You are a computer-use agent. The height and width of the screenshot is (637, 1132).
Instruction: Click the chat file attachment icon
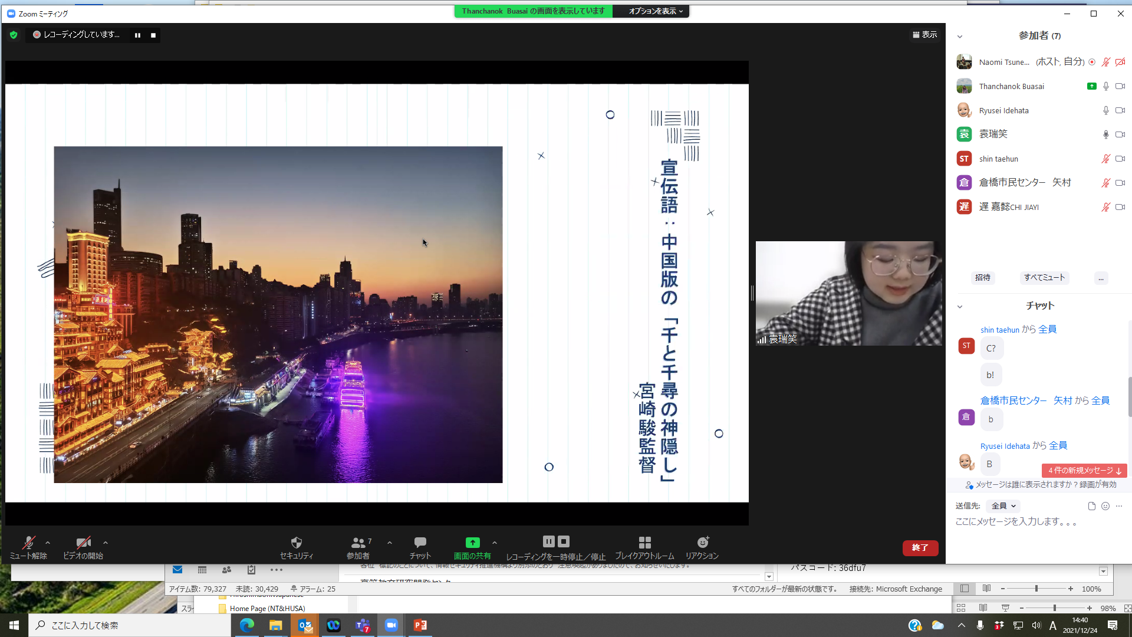tap(1091, 506)
